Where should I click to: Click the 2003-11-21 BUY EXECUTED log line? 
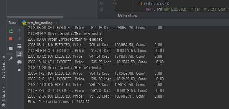(x=95, y=74)
